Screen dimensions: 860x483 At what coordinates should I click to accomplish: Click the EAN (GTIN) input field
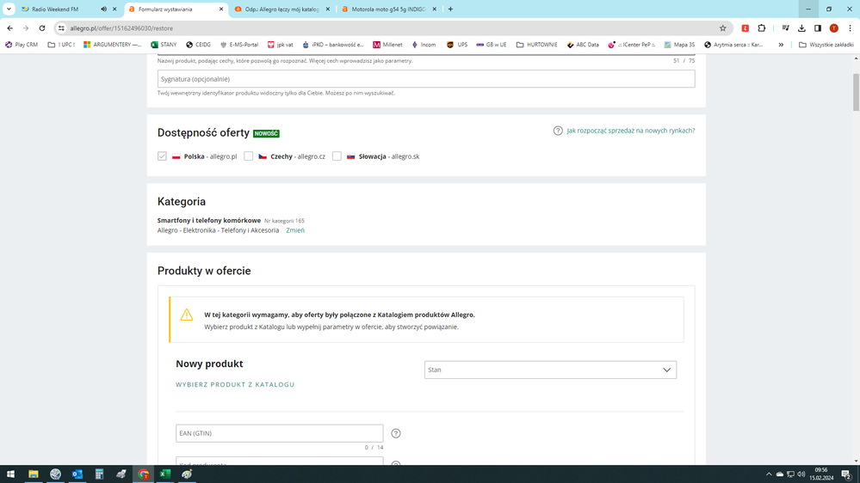tap(279, 433)
